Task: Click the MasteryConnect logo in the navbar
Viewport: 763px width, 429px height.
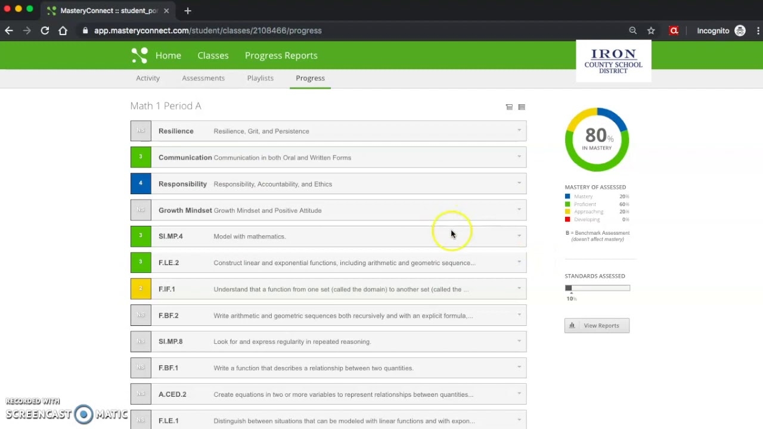Action: [x=139, y=55]
